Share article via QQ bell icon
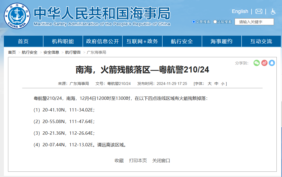This screenshot has height=177, width=282. coord(272,63)
